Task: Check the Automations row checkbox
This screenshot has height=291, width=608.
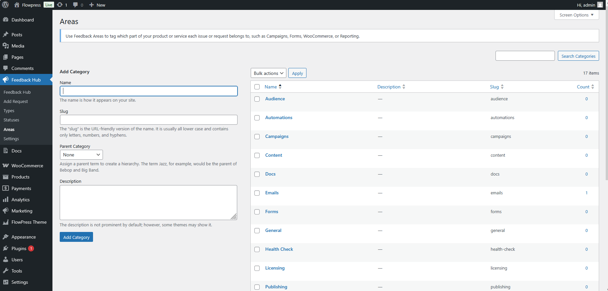Action: tap(257, 118)
